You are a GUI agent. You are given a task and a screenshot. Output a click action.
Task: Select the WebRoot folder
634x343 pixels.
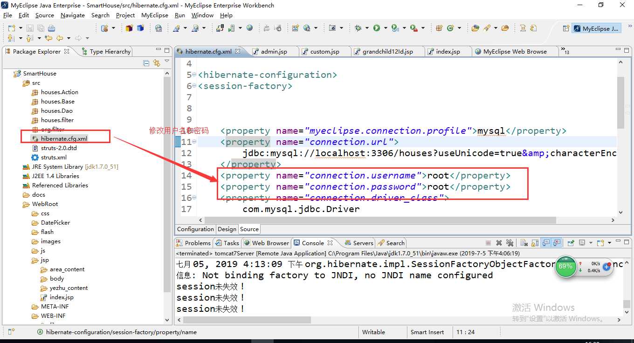click(x=45, y=204)
